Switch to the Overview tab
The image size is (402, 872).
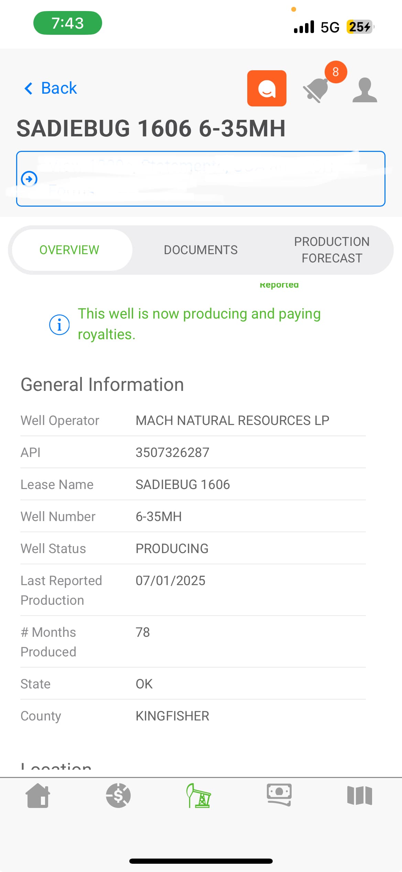69,250
